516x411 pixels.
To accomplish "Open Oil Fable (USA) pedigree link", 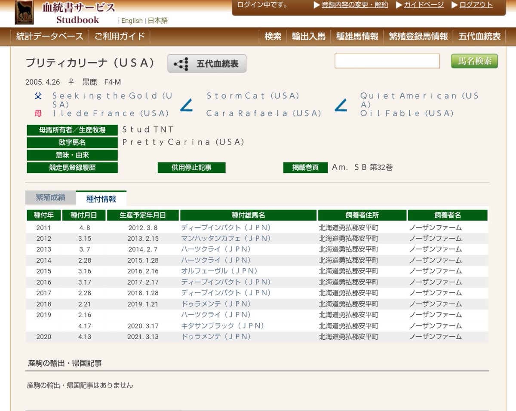I will coord(407,113).
